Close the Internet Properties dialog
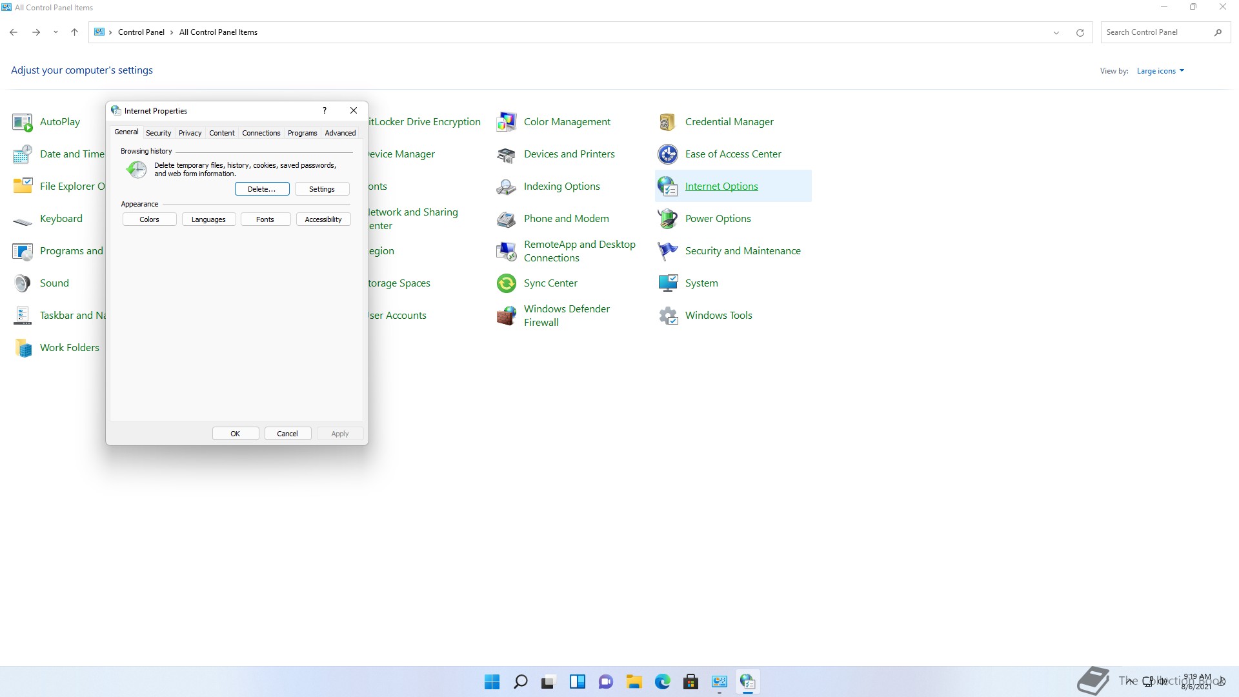The height and width of the screenshot is (697, 1239). pos(354,110)
